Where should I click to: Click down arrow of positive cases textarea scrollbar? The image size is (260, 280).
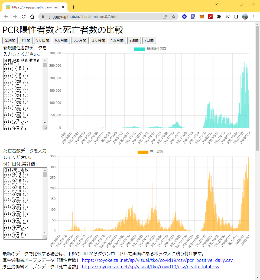coord(45,123)
